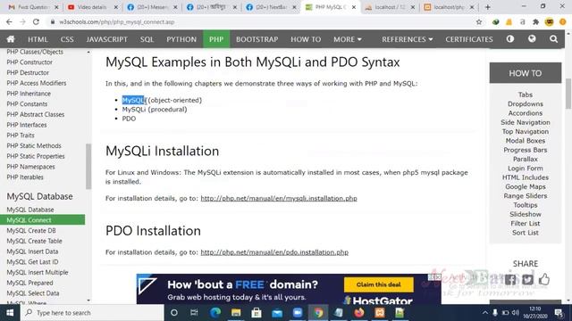The image size is (572, 321).
Task: Expand the MORE dropdown menu
Action: coord(348,39)
